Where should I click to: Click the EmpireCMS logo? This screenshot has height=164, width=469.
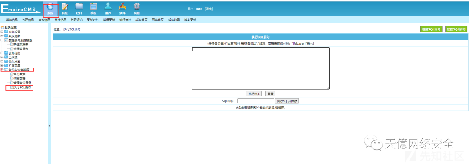20,9
